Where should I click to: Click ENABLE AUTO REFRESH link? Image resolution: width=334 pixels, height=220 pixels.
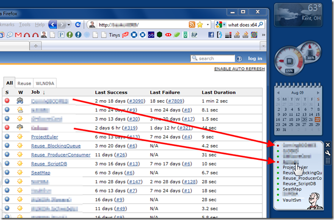(240, 69)
